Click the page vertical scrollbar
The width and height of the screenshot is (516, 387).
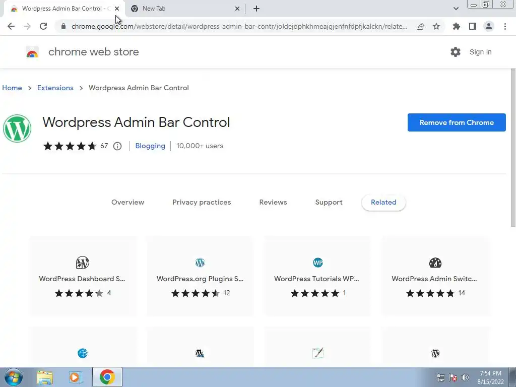point(513,148)
